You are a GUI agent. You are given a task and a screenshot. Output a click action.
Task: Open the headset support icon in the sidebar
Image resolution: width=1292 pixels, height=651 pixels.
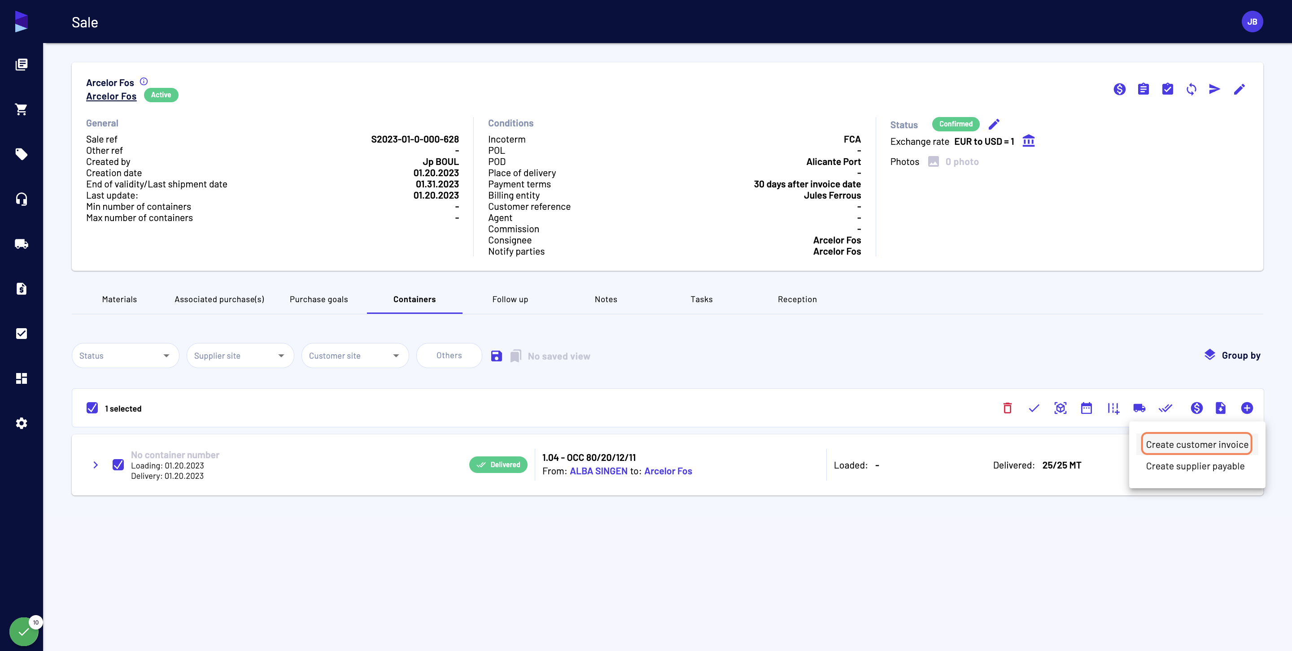pos(21,199)
